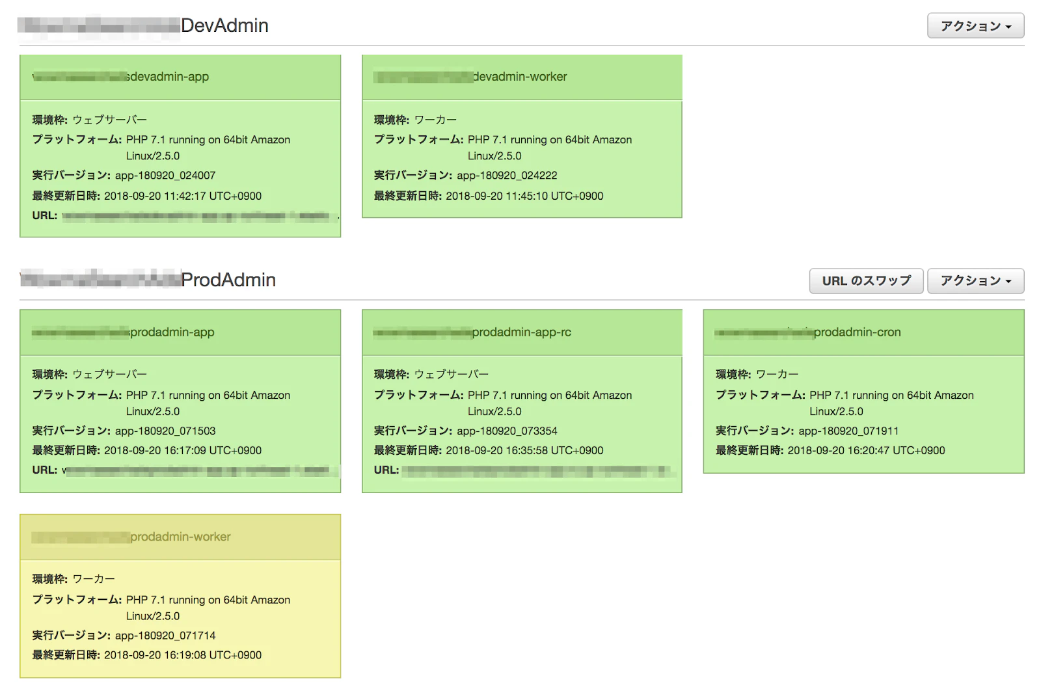The image size is (1041, 687).
Task: Open the DevAdmin アクション dropdown
Action: click(x=975, y=26)
